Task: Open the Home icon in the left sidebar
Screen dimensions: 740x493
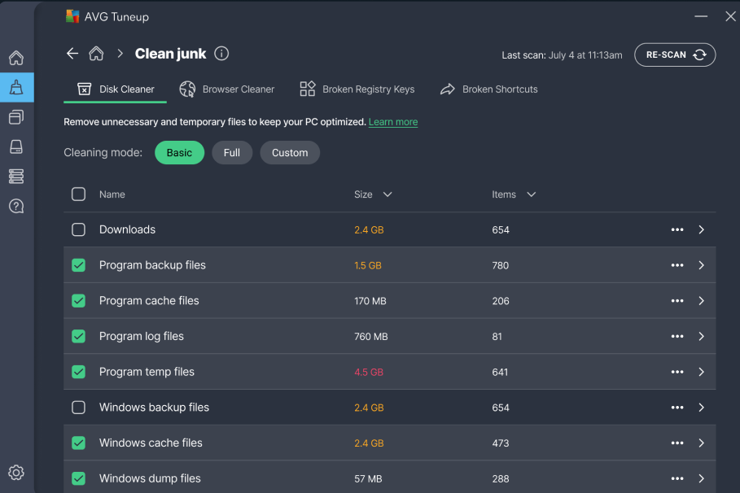Action: [16, 58]
